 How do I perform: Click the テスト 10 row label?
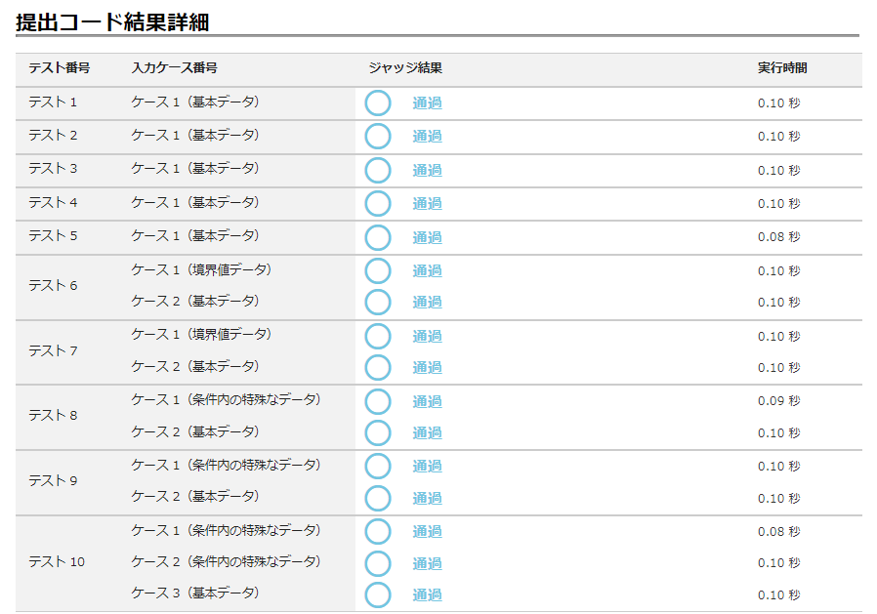(57, 562)
